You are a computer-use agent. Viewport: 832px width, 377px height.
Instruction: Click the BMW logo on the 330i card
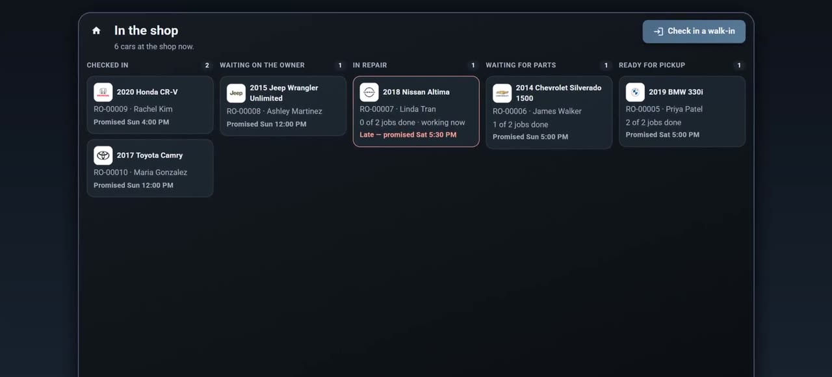635,92
